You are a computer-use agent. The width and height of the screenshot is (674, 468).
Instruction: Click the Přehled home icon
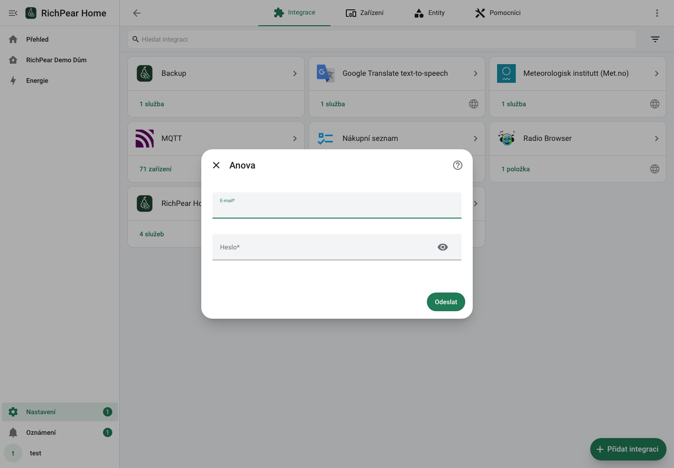click(x=13, y=39)
